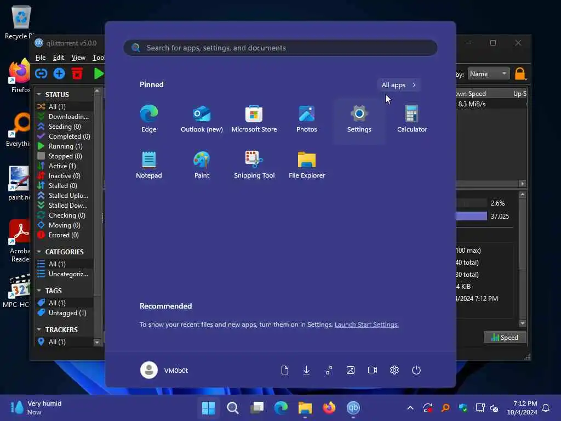Open the Name filter dropdown in qBittorrent
Image resolution: width=561 pixels, height=421 pixels.
click(488, 74)
